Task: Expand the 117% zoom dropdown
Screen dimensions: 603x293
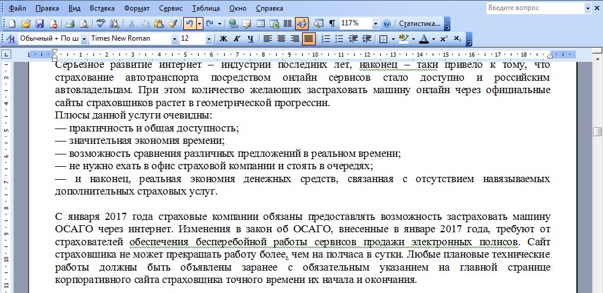Action: [x=375, y=24]
